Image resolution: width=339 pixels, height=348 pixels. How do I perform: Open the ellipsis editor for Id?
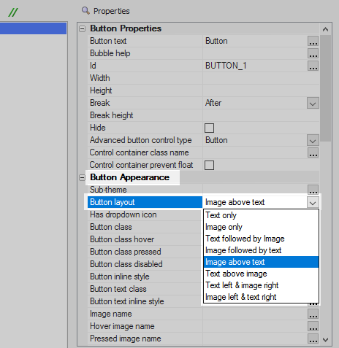point(313,66)
